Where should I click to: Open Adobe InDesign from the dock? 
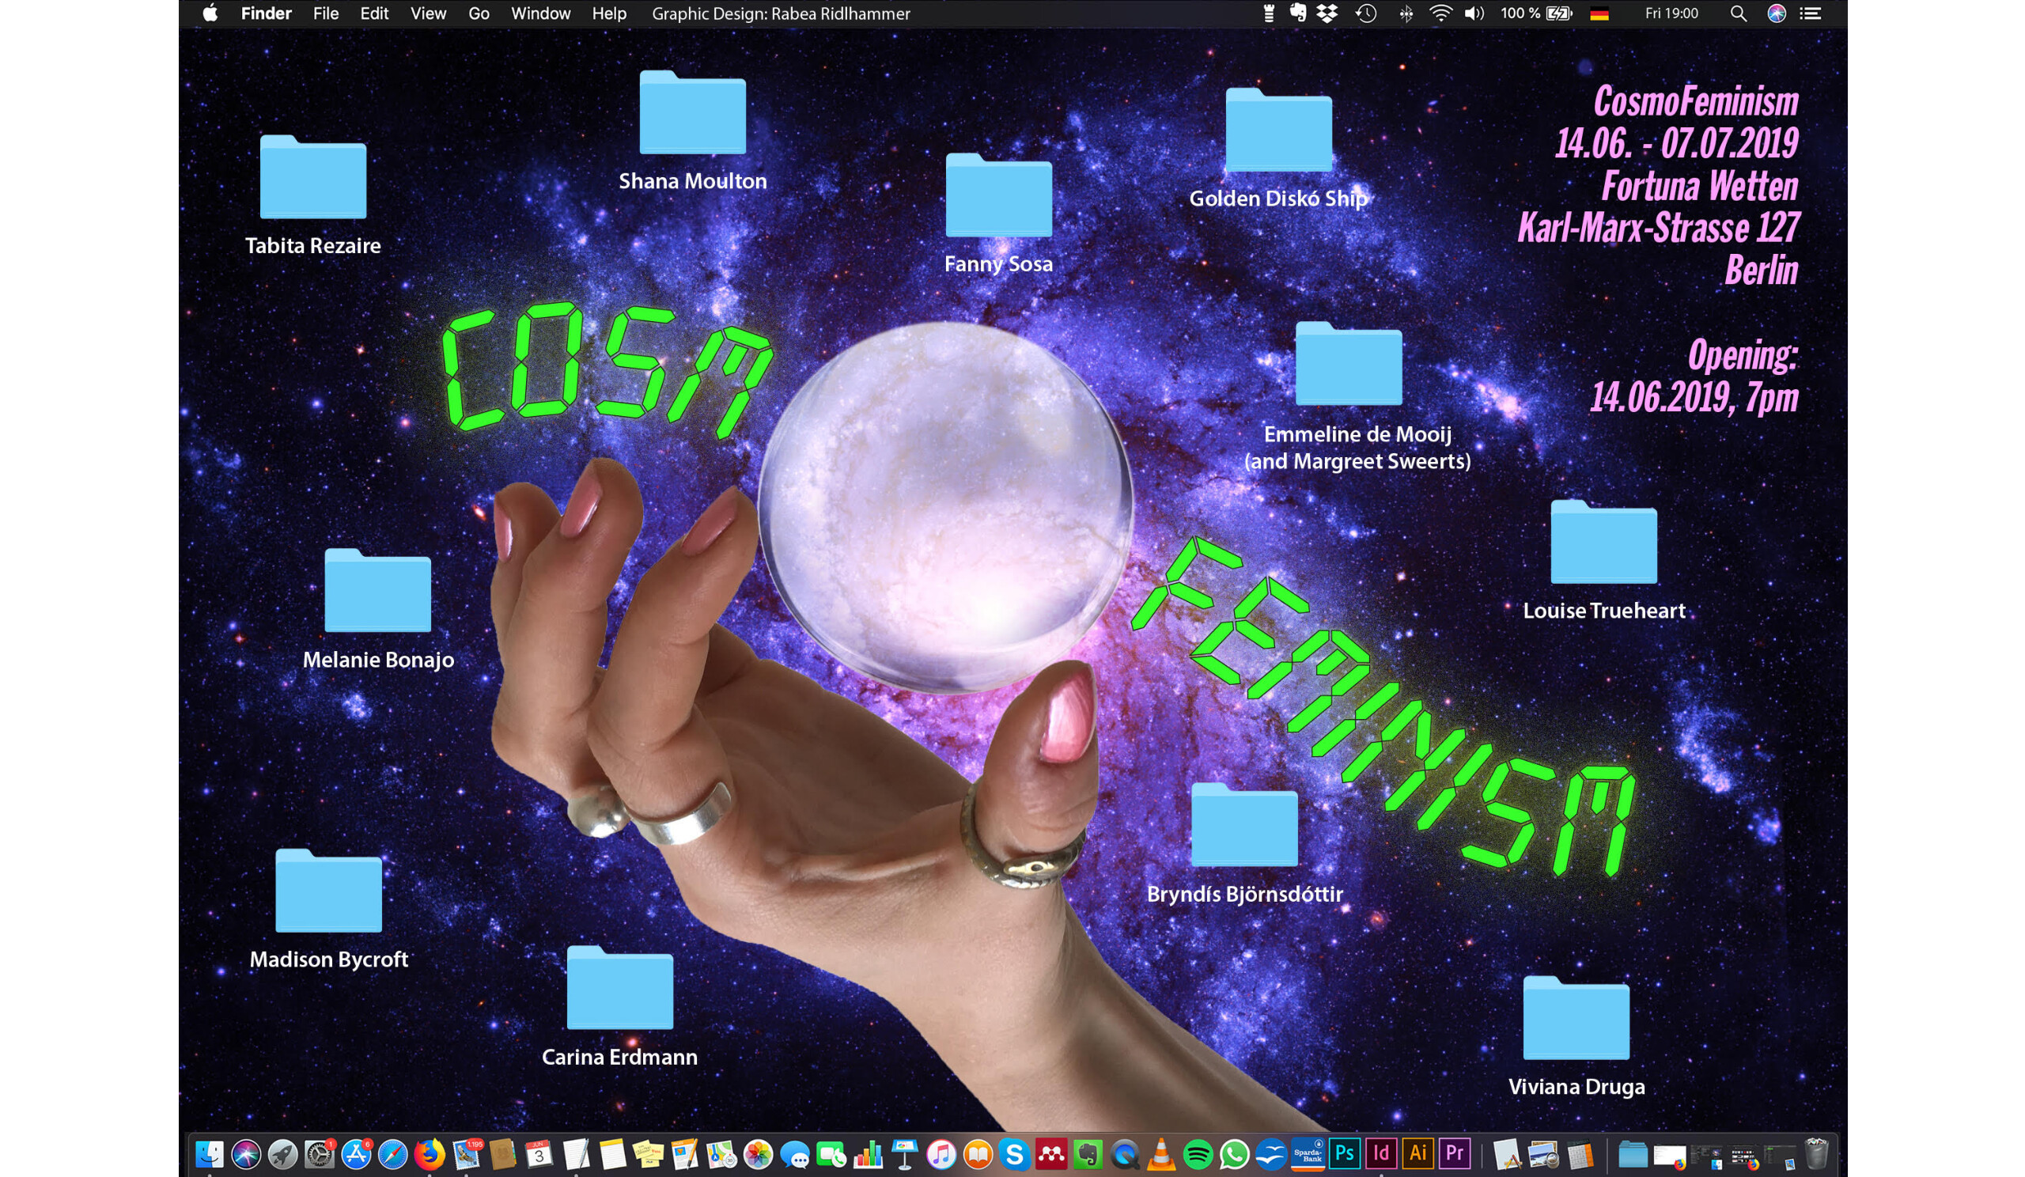(x=1380, y=1154)
